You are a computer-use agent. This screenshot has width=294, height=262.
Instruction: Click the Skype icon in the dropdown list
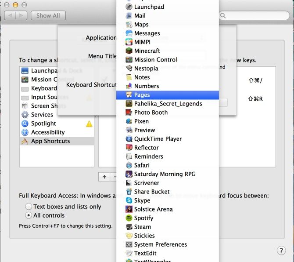click(129, 200)
